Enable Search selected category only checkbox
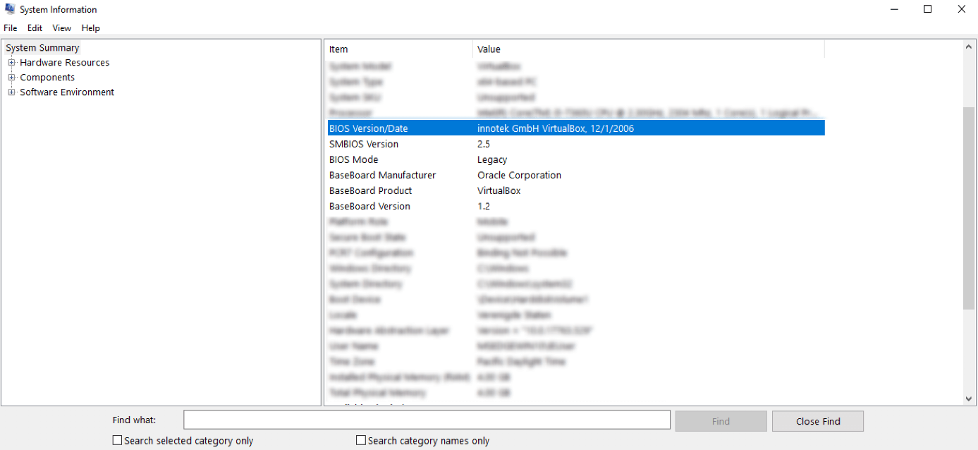 [118, 440]
